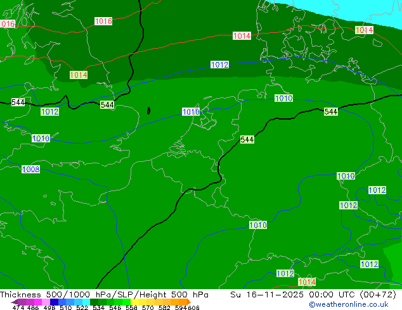Image resolution: width=402 pixels, height=310 pixels.
Task: Click the date text Su 16-11-2025 00:00 UTC
Action: pos(294,295)
